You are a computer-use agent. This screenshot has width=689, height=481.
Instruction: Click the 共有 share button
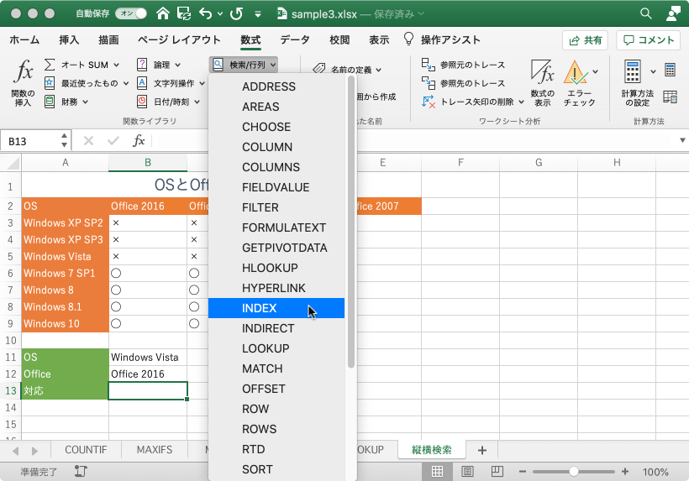pyautogui.click(x=585, y=40)
